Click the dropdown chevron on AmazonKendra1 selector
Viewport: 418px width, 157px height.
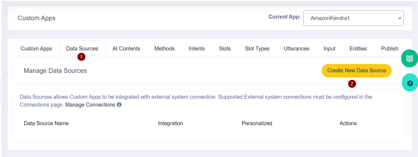[x=399, y=18]
